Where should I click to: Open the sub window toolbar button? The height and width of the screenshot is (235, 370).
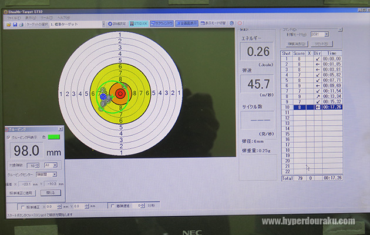[x=161, y=24]
